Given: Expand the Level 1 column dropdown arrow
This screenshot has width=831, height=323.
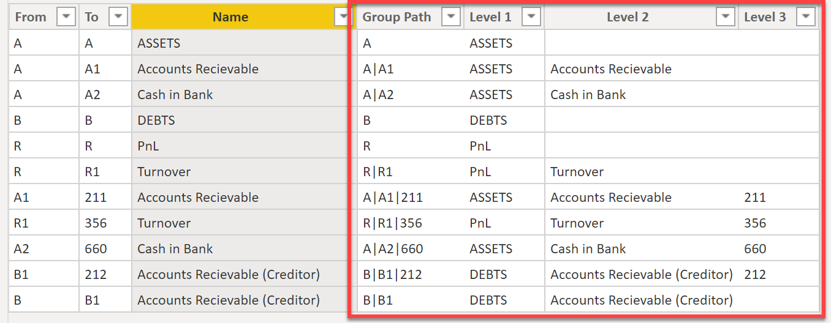Looking at the screenshot, I should click(x=532, y=17).
